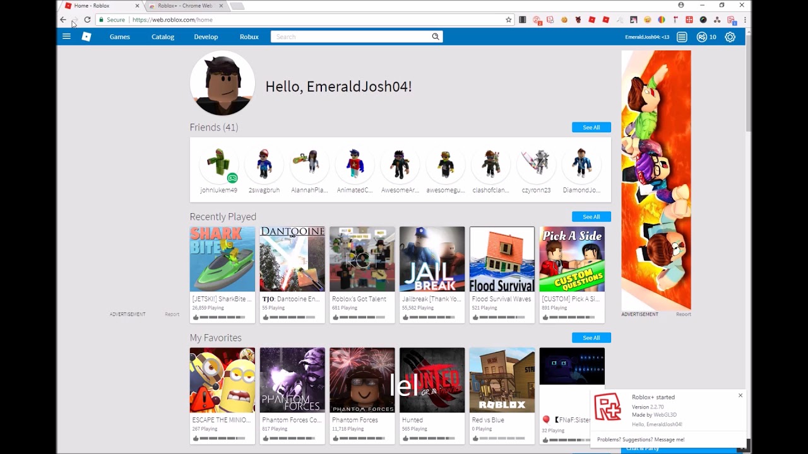Open the Jailbreak game thumbnail

point(432,259)
